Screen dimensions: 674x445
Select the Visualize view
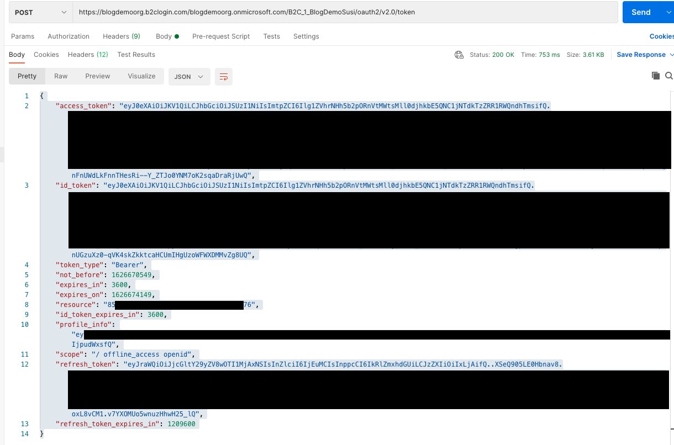pyautogui.click(x=141, y=76)
